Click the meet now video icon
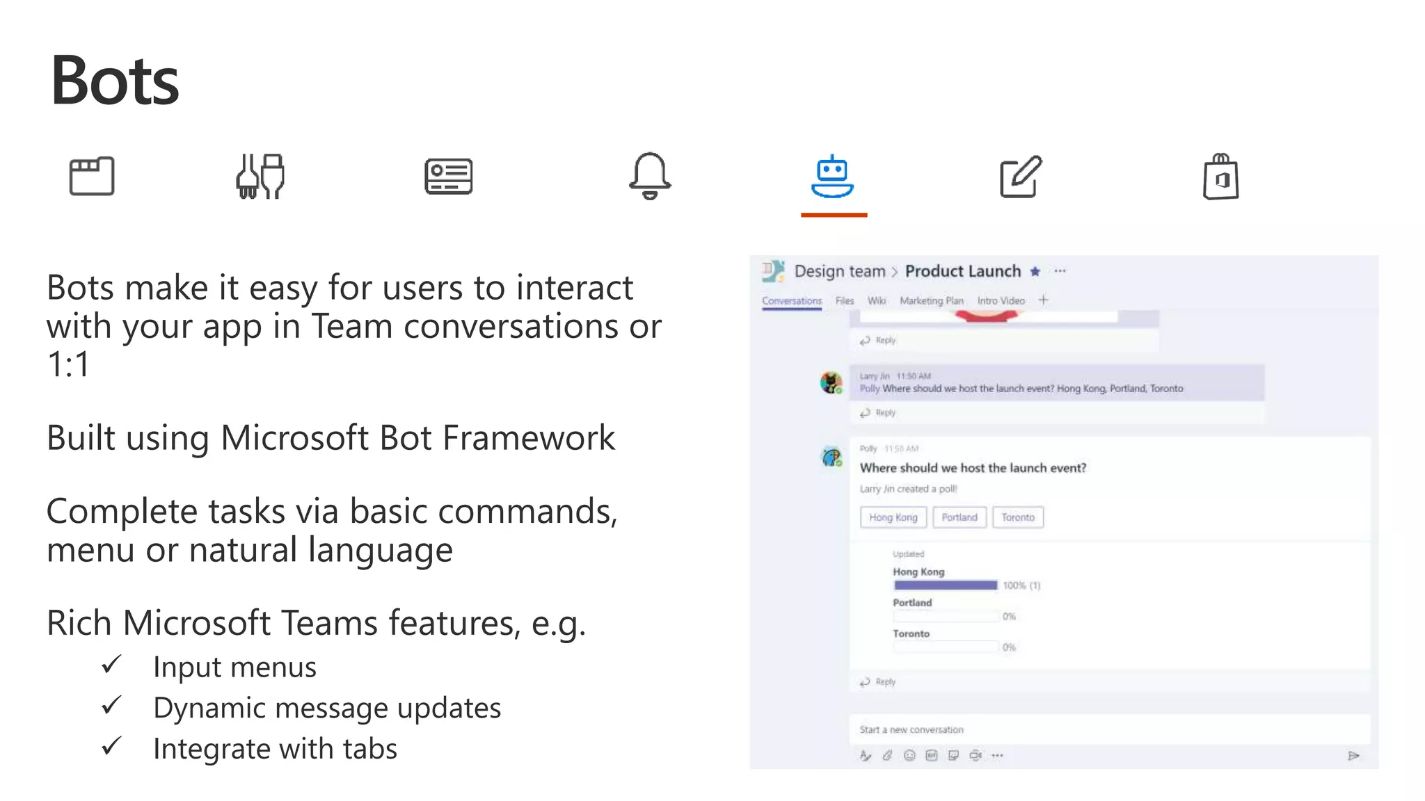 tap(976, 756)
